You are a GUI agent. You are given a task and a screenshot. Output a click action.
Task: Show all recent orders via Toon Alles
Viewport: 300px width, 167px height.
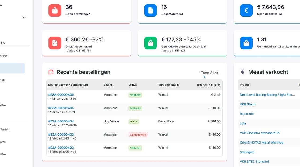(209, 73)
